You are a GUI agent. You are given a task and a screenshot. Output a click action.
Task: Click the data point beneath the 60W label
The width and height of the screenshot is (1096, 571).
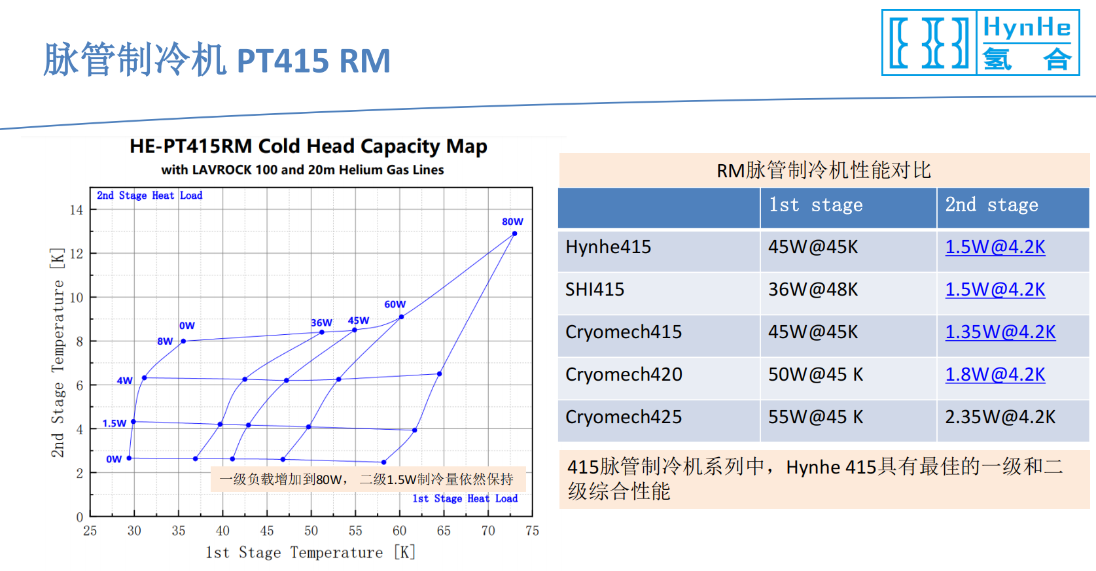[401, 317]
